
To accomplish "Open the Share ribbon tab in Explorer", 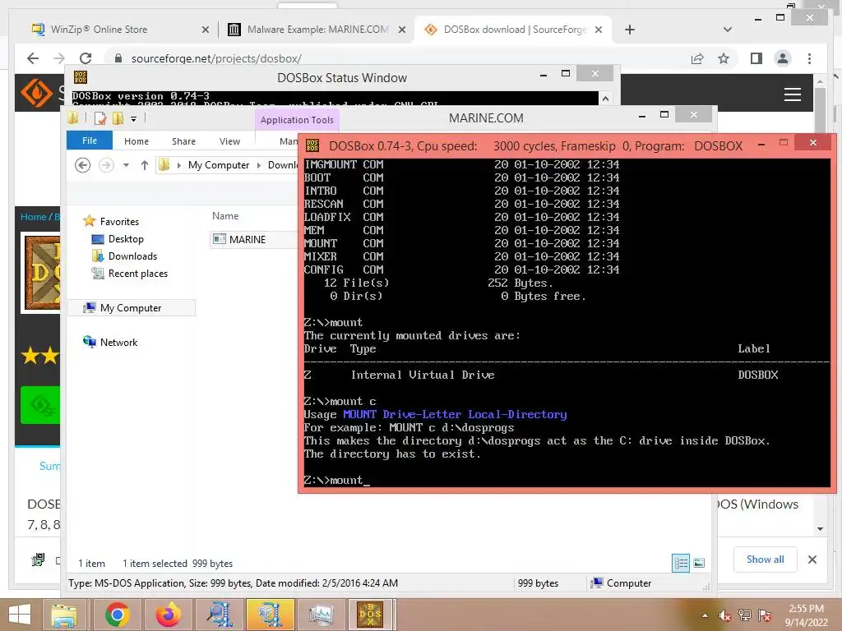I will [x=183, y=141].
